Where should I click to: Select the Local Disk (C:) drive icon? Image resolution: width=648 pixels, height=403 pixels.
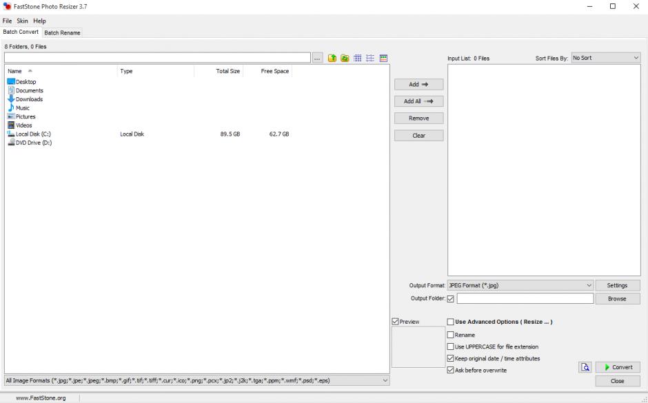(x=11, y=134)
